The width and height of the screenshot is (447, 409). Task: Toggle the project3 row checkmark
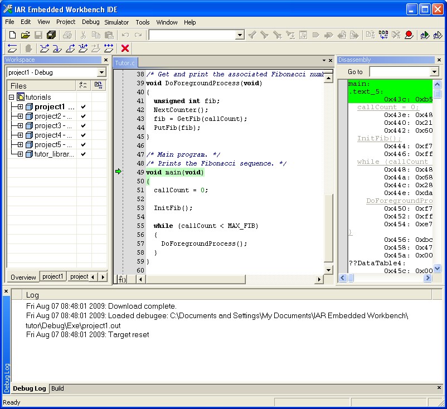tap(83, 125)
